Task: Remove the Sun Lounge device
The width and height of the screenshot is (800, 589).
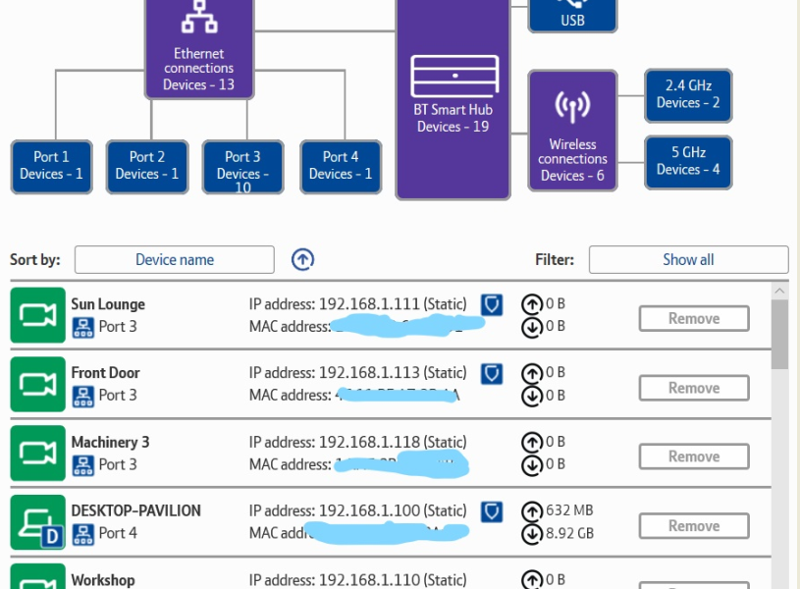Action: click(x=694, y=319)
